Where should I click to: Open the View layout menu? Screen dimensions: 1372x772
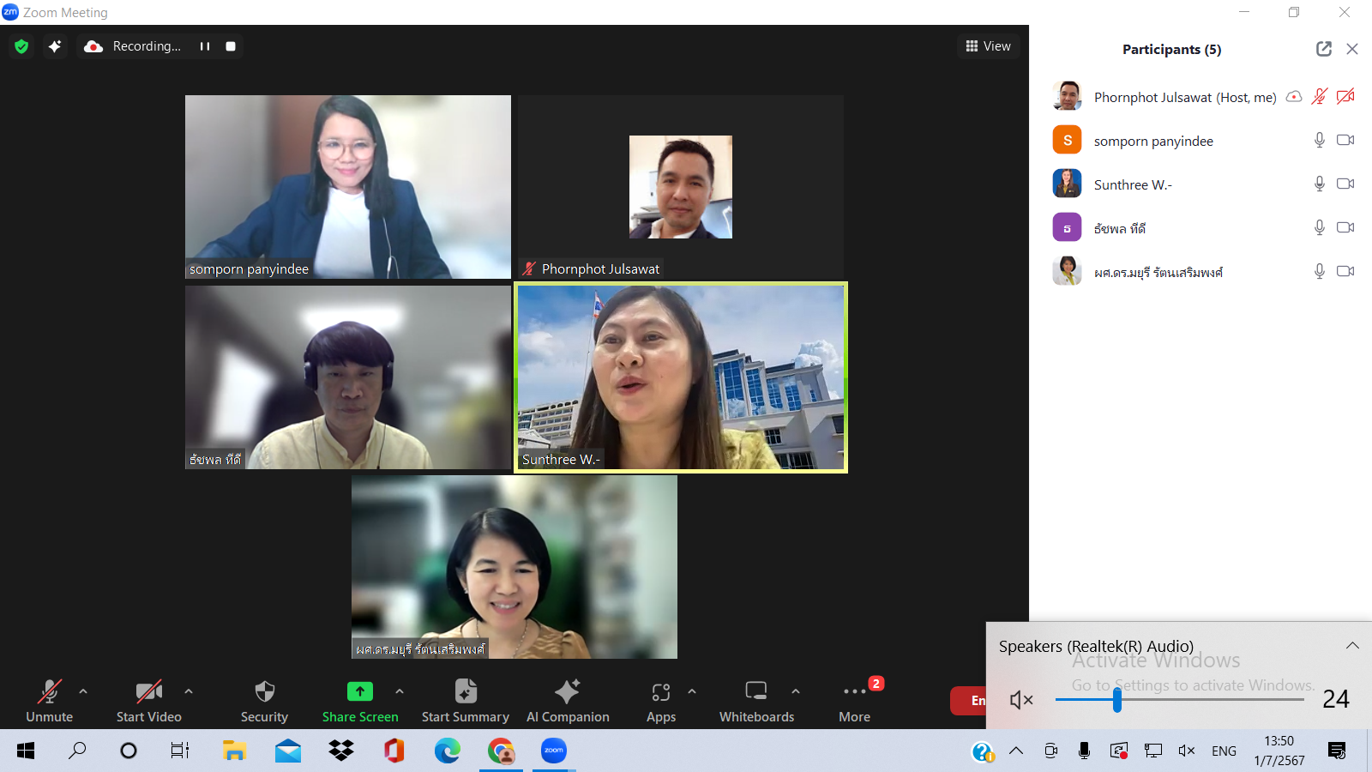coord(988,46)
